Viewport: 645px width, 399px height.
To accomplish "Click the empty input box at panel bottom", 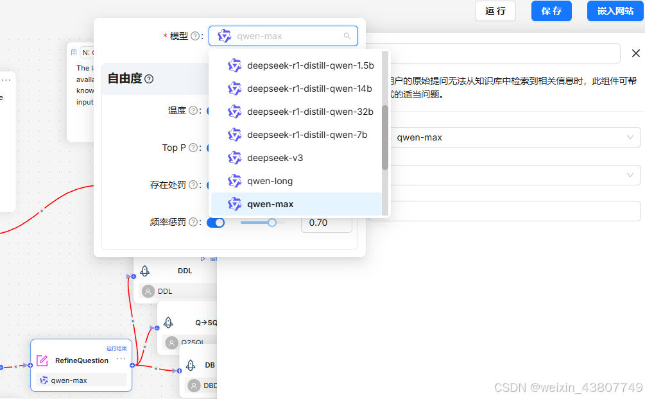I will tap(504, 211).
